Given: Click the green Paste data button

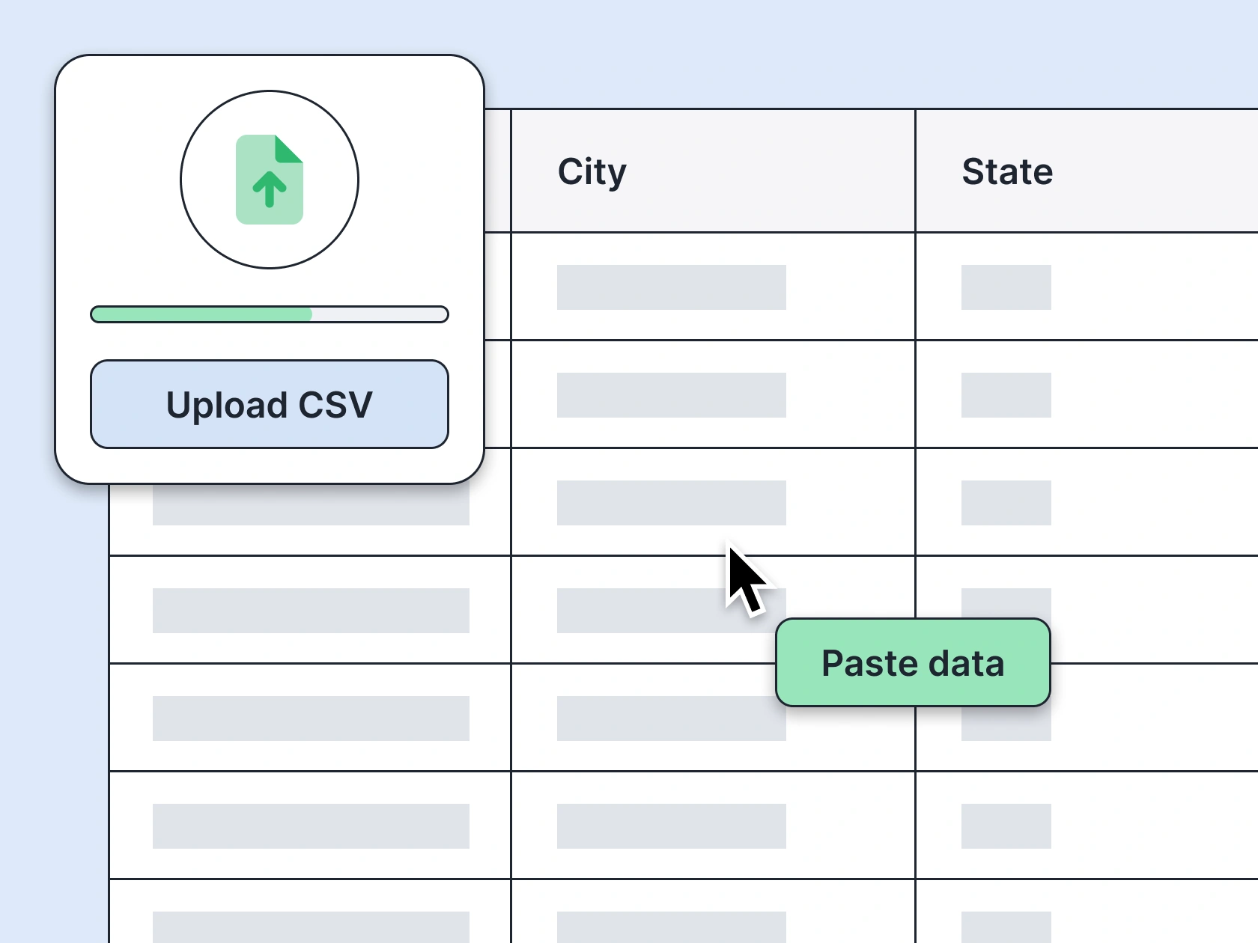Looking at the screenshot, I should (x=913, y=663).
